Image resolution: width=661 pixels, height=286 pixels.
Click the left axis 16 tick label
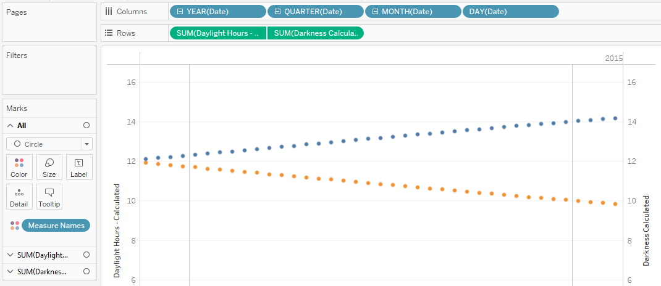point(131,82)
